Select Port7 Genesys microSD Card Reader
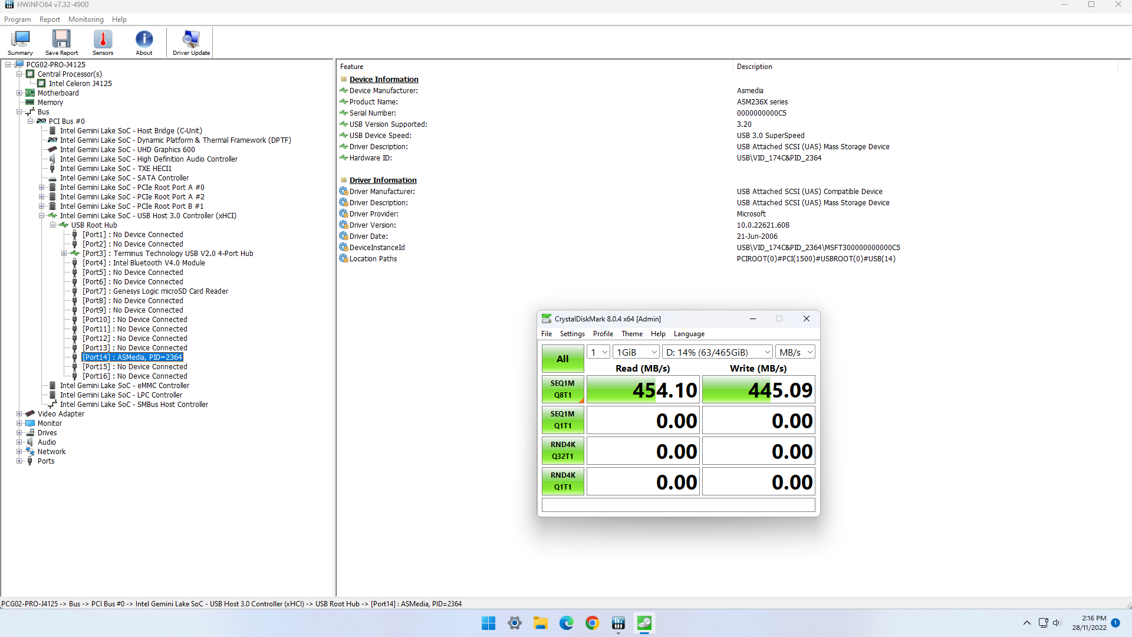Viewport: 1132px width, 637px height. pos(155,291)
